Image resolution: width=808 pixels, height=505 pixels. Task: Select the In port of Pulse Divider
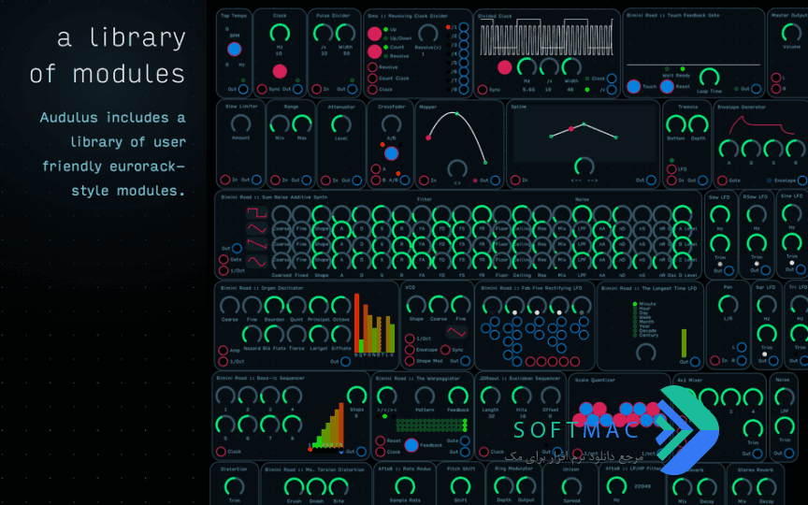tap(317, 89)
